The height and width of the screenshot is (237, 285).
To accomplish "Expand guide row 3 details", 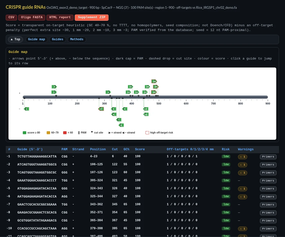I will click(x=7, y=172).
